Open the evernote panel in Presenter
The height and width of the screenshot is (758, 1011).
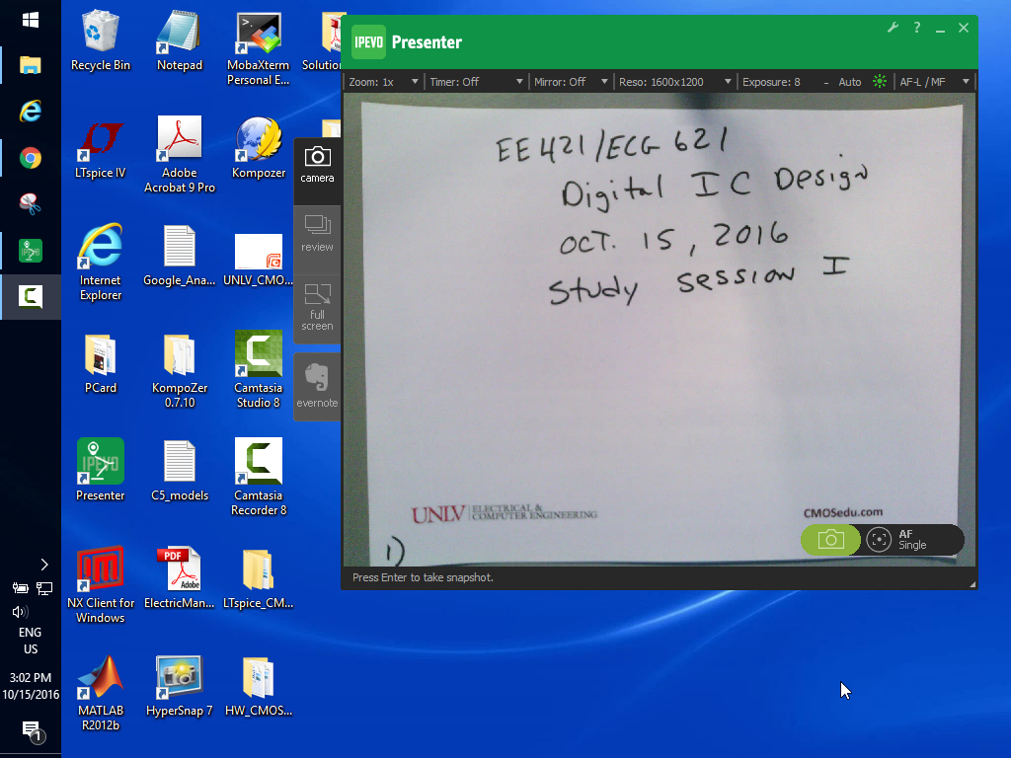(317, 386)
